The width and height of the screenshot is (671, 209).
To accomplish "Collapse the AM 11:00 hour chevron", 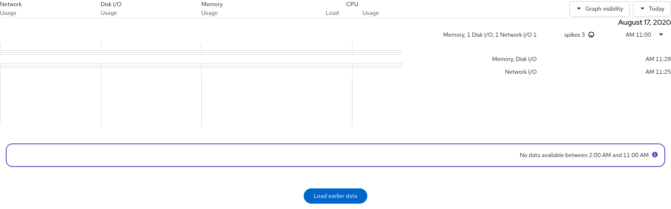I will [661, 35].
